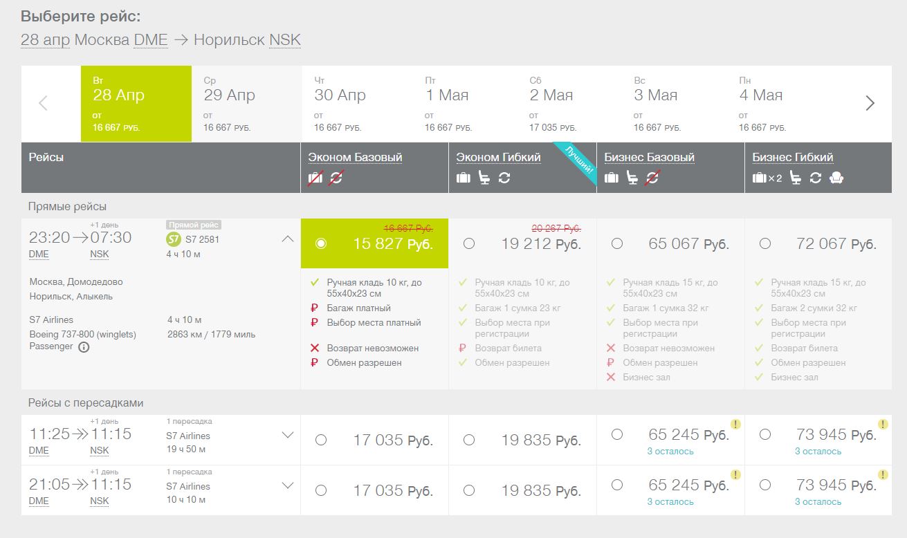Screen dimensions: 907x538
Task: Select the 72 067 Руб. Бизнес Гибкий fare
Action: click(x=765, y=243)
